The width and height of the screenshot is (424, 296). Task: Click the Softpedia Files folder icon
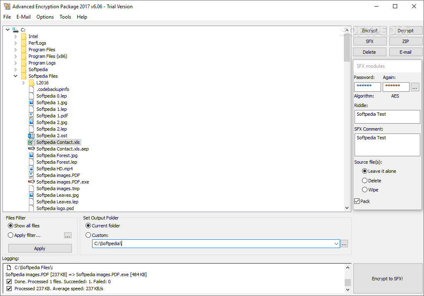[x=24, y=76]
